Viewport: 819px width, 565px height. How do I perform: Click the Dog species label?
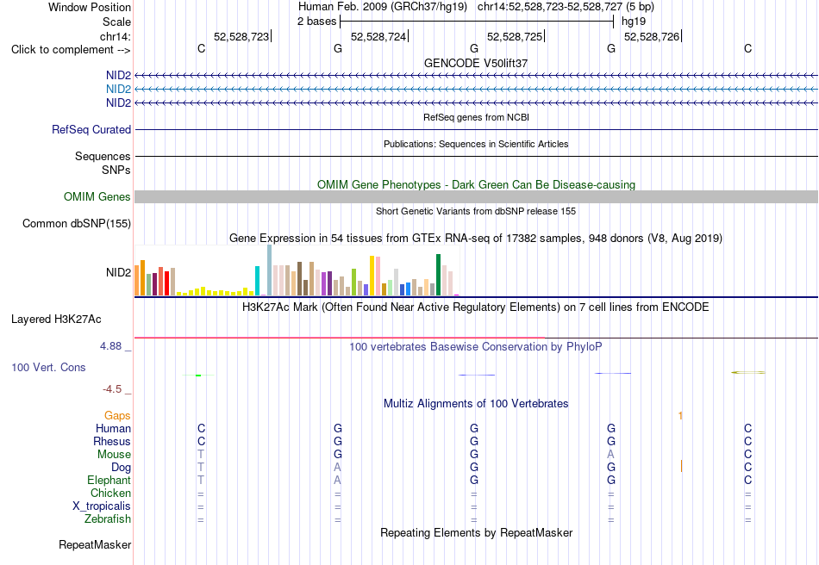click(x=122, y=468)
